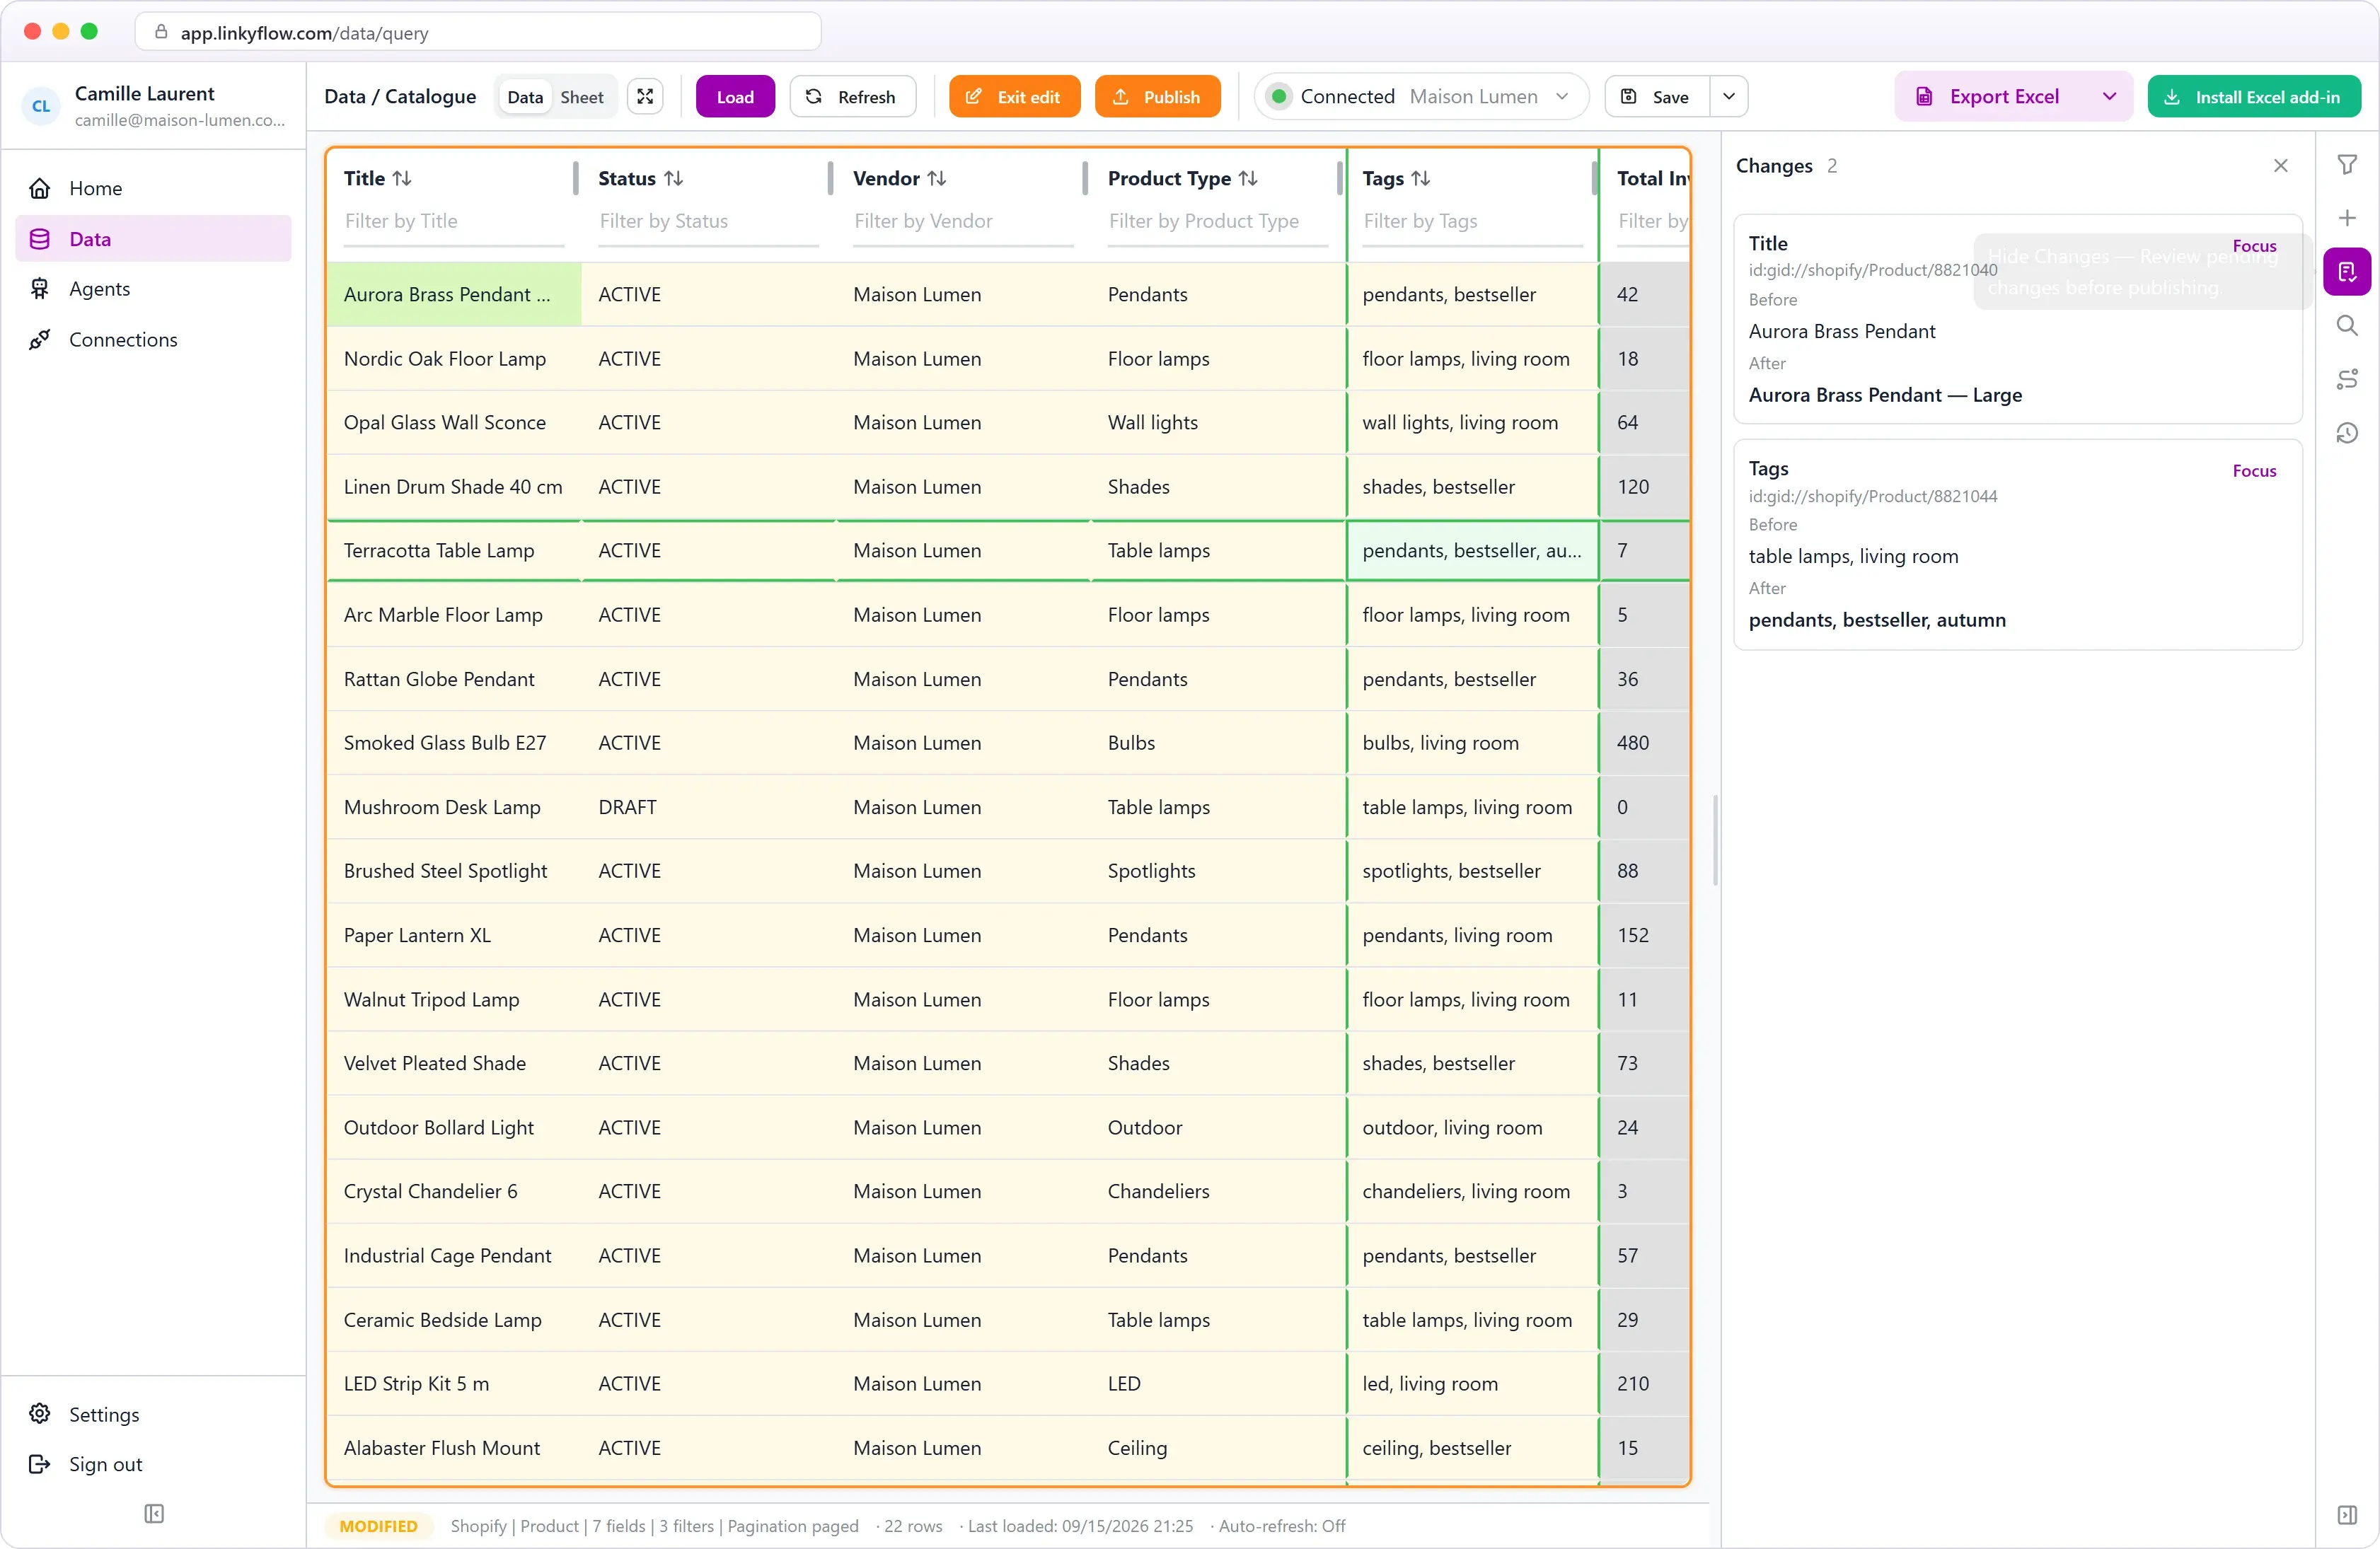Click the Chandeliers product type cell

tap(1218, 1191)
